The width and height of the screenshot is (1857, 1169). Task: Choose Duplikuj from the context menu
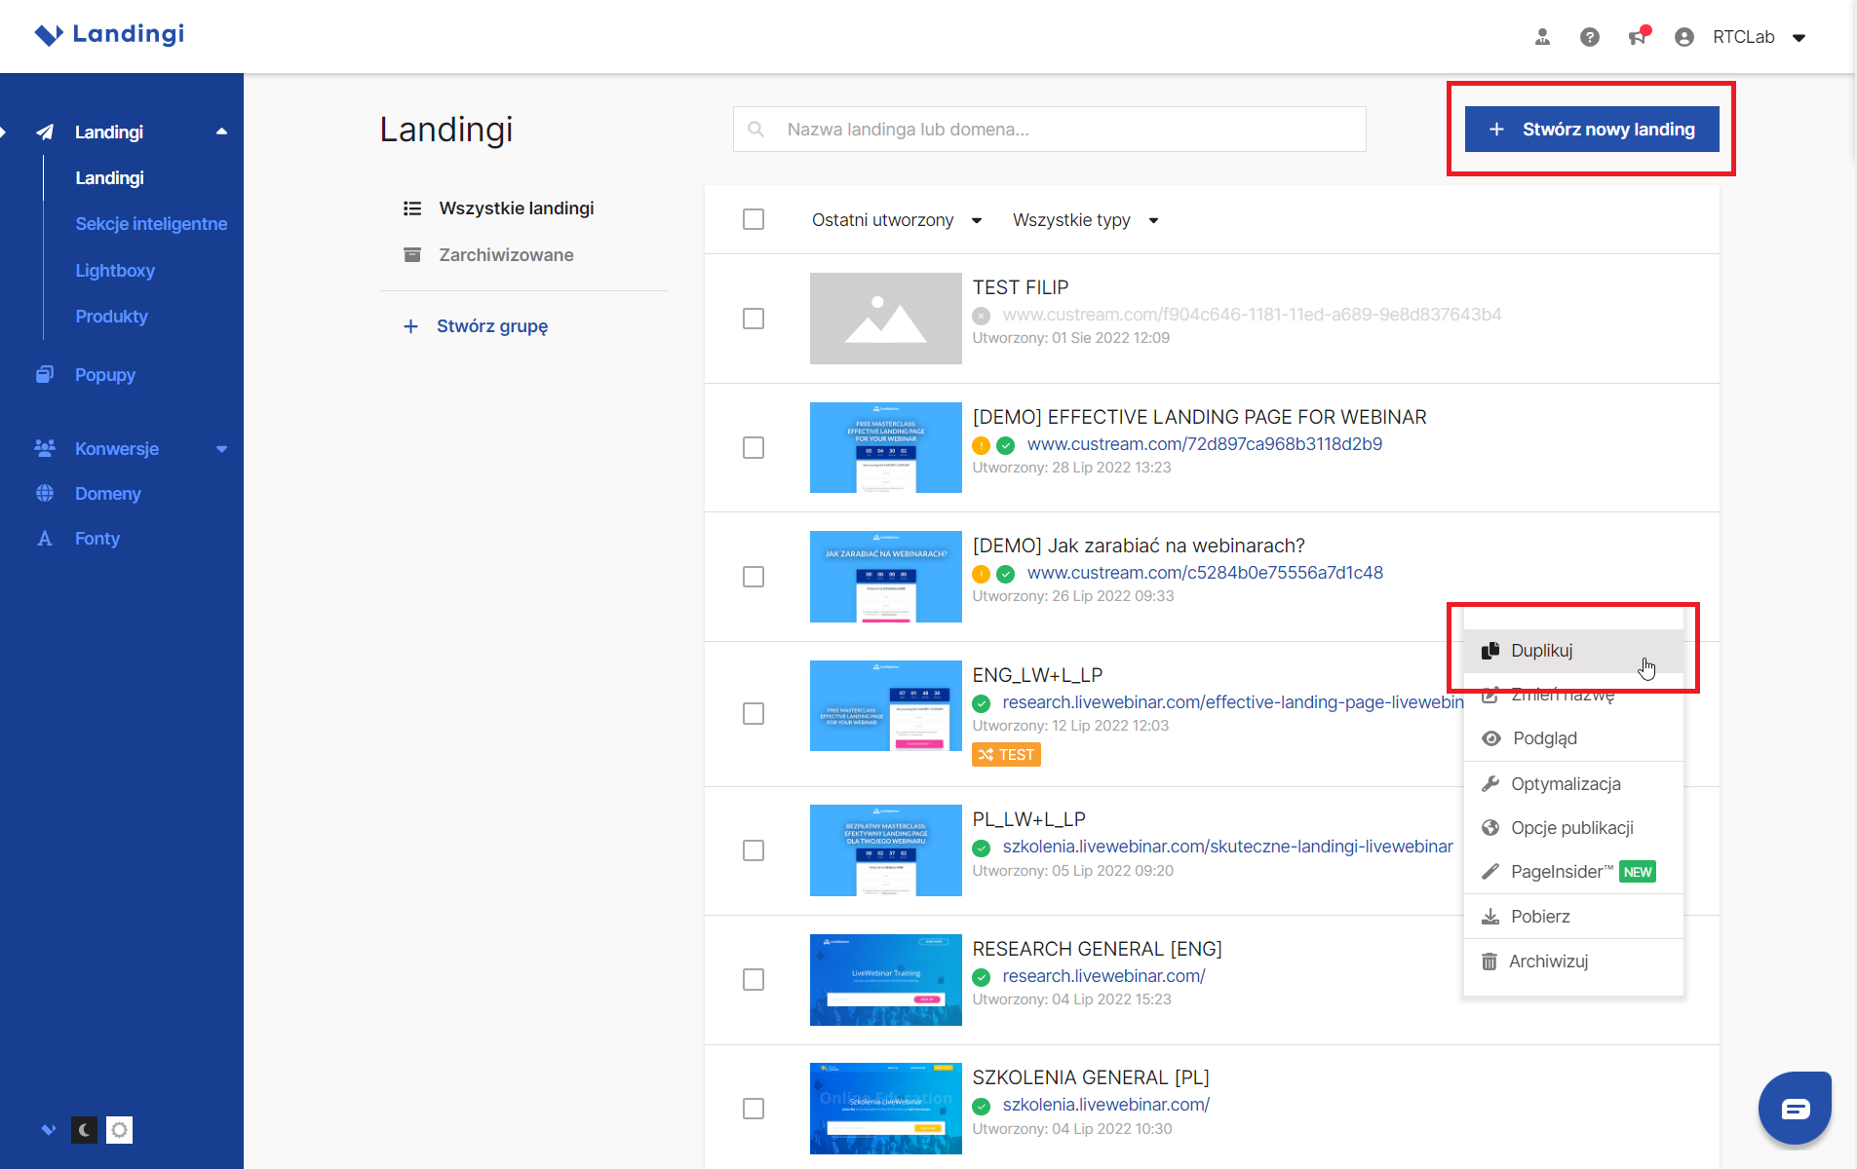[x=1541, y=651]
